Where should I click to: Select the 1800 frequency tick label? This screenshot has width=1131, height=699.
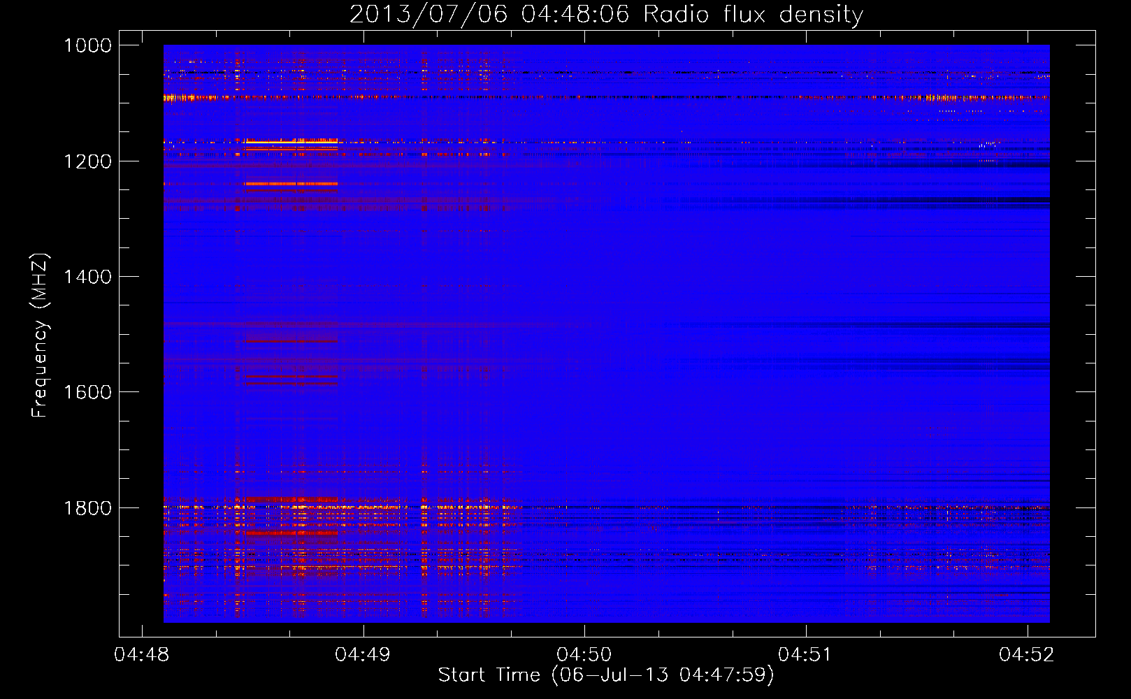87,507
